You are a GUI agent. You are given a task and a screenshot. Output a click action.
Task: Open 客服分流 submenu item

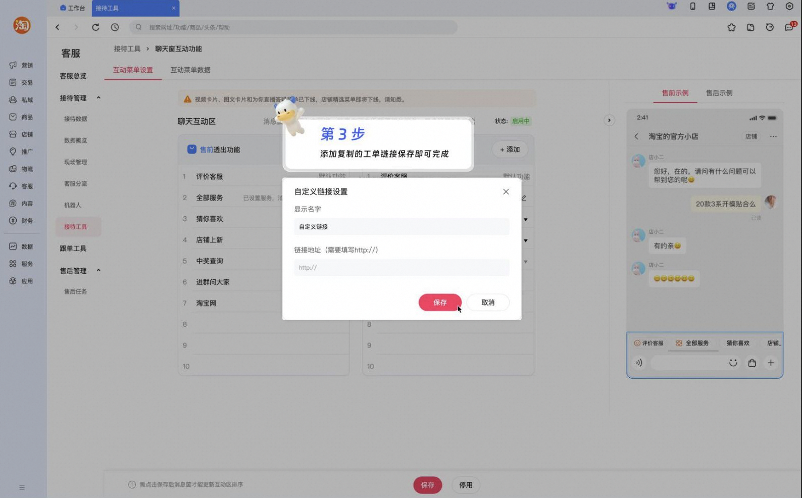pyautogui.click(x=76, y=183)
